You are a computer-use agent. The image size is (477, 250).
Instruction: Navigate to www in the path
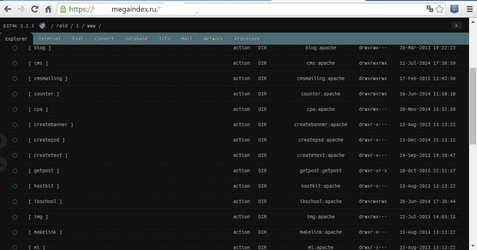91,26
